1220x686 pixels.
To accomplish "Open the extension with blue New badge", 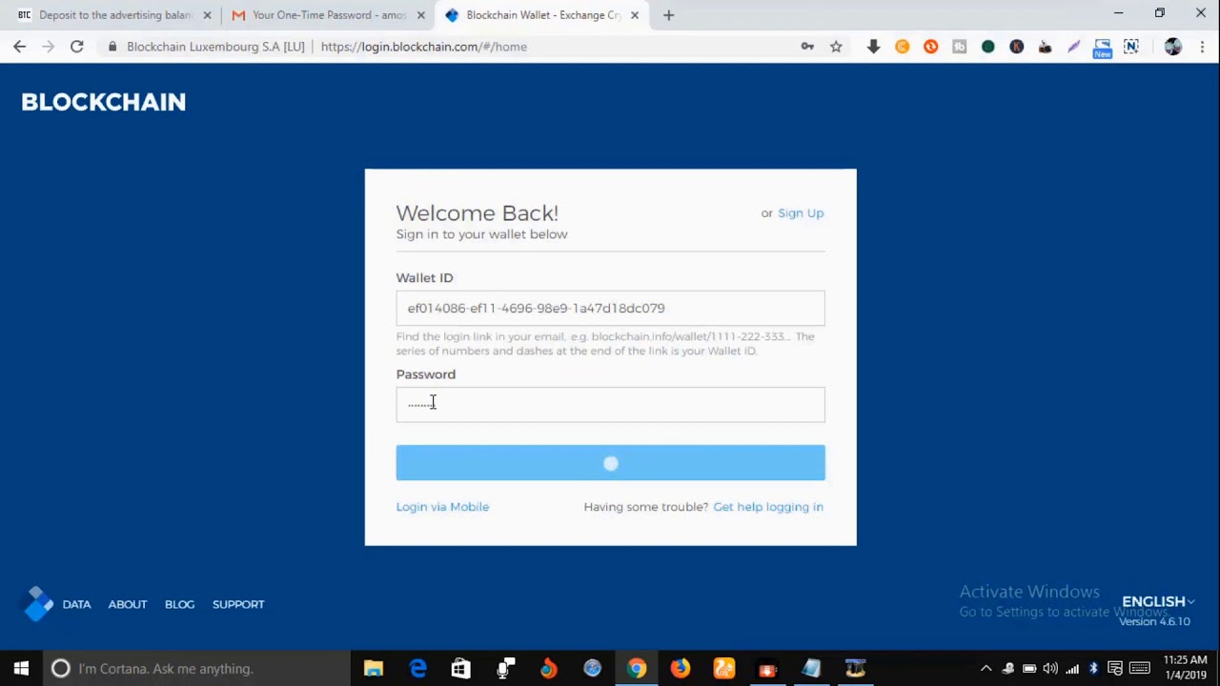I will [1102, 48].
